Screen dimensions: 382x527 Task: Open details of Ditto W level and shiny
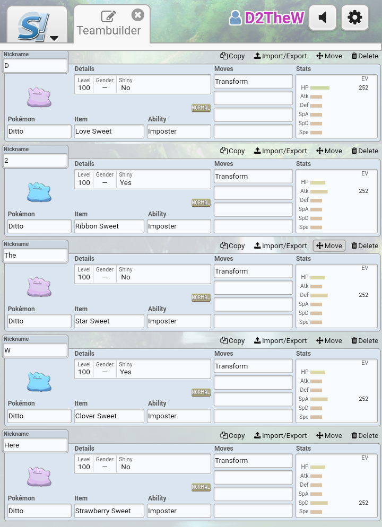click(x=143, y=368)
